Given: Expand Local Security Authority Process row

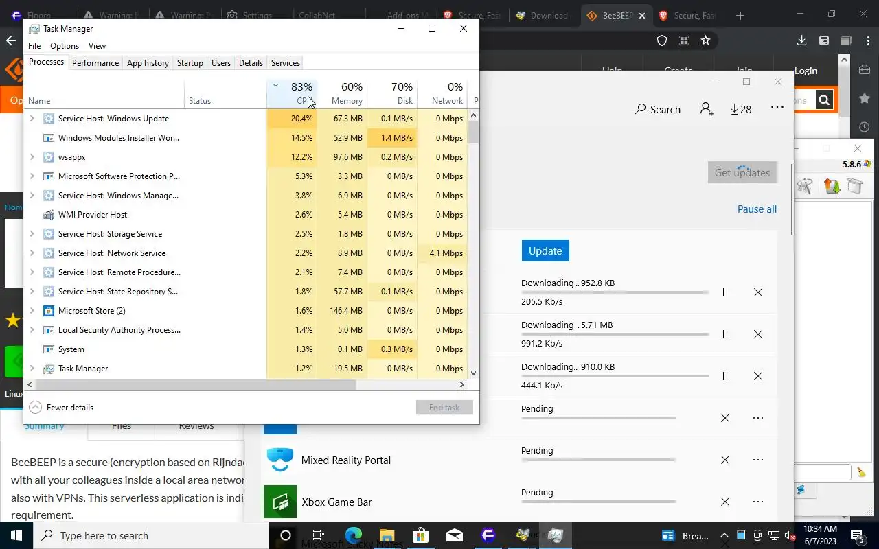Looking at the screenshot, I should [32, 330].
